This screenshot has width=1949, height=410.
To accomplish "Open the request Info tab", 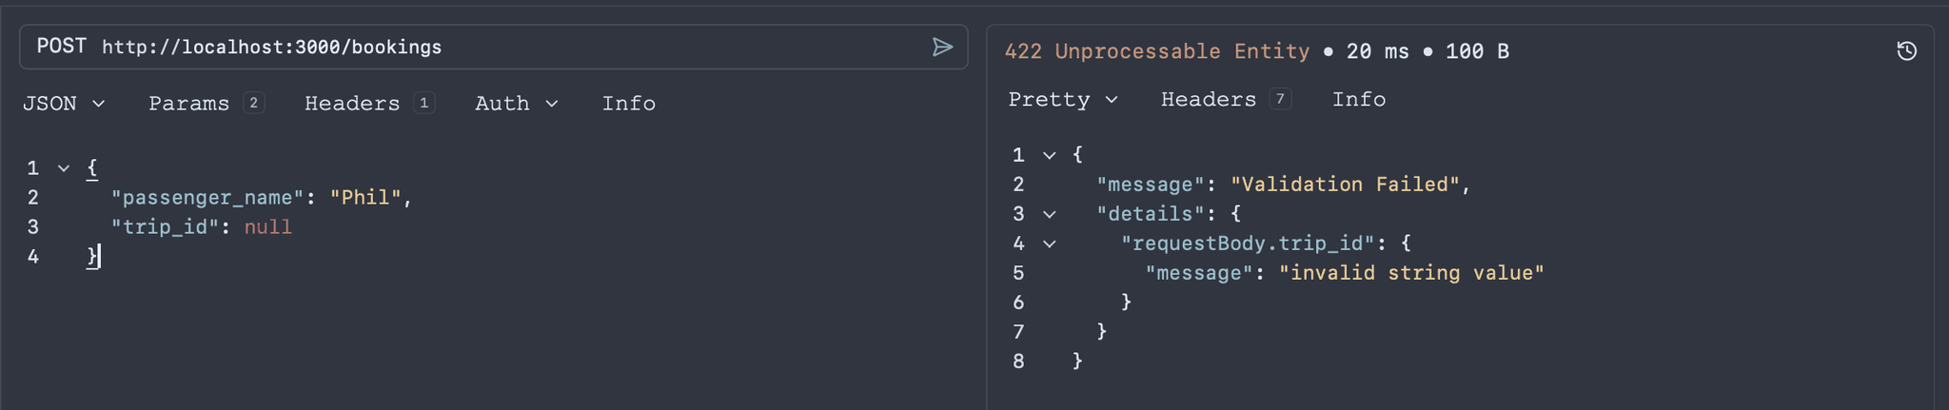I will click(x=628, y=103).
